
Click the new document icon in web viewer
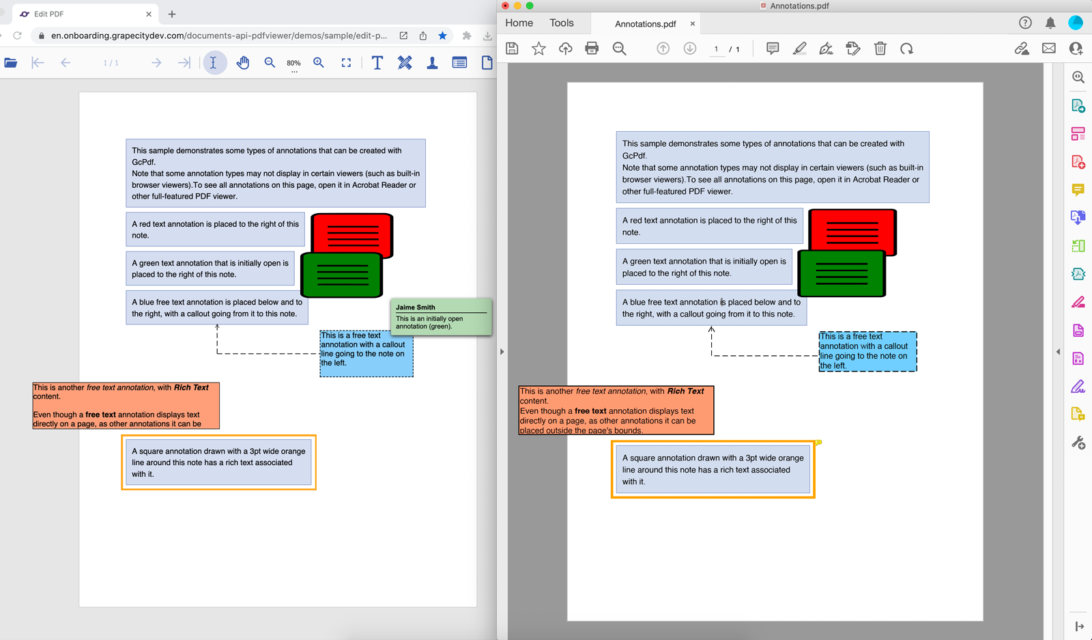[487, 63]
